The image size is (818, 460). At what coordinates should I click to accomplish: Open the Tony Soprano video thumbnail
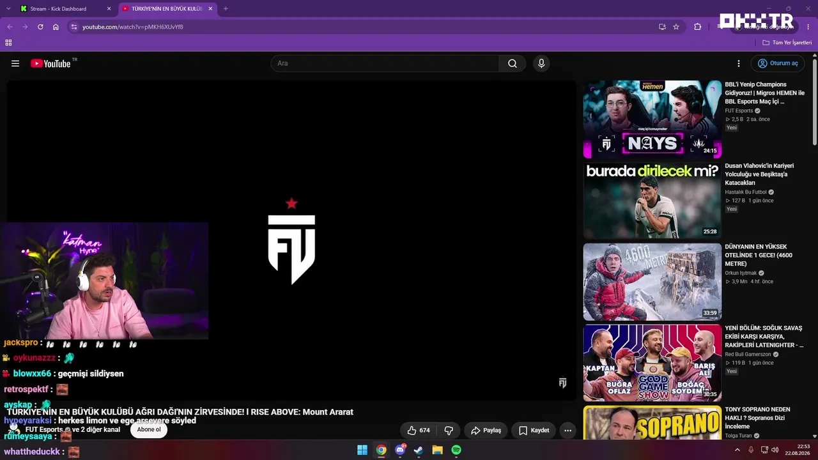click(652, 423)
